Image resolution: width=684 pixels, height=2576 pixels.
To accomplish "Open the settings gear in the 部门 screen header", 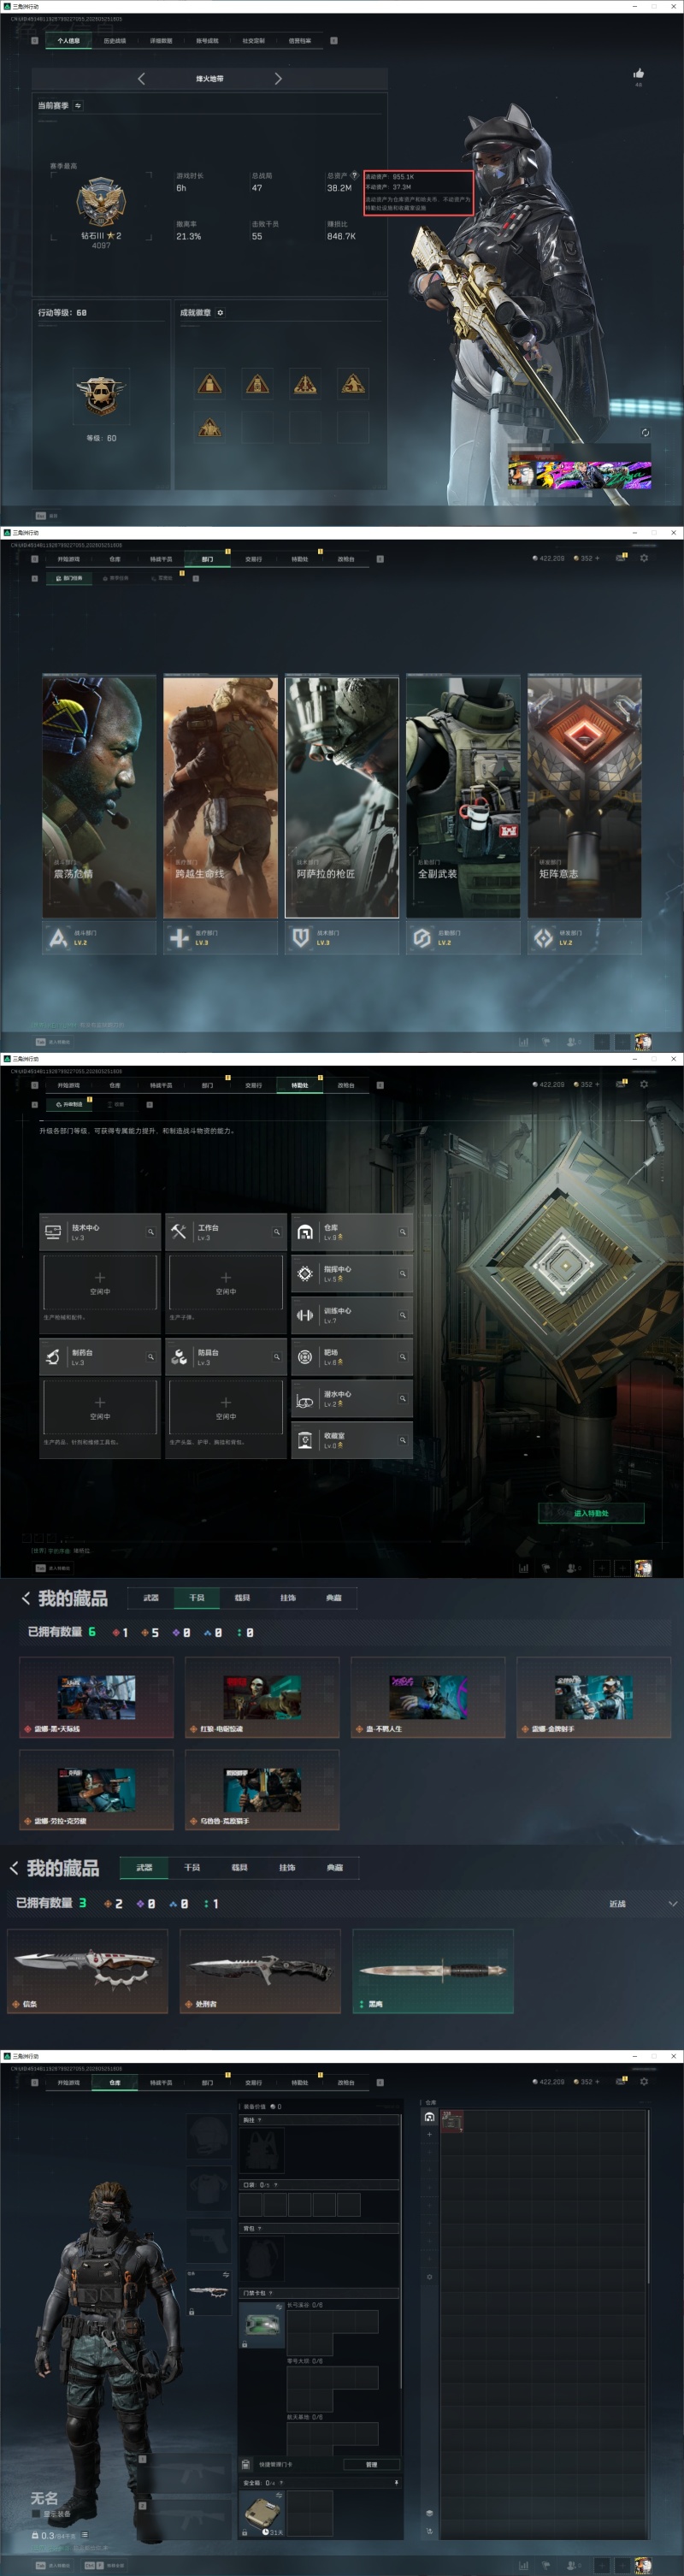I will (x=644, y=558).
